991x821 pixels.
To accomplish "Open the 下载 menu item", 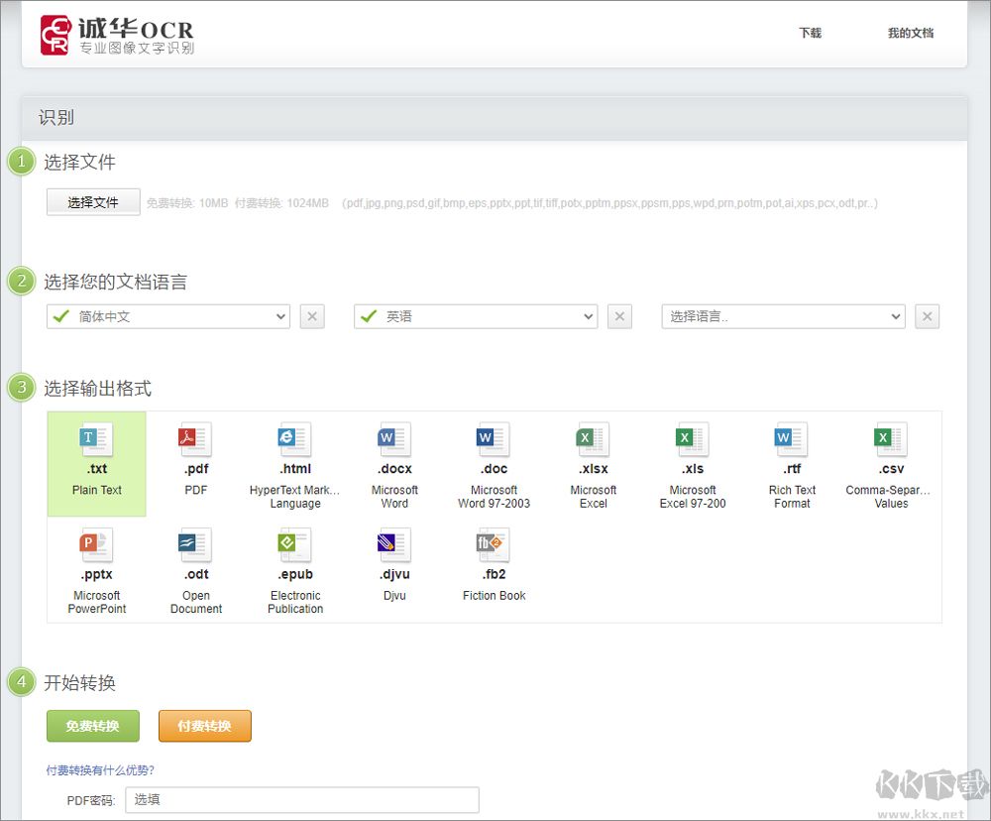I will (810, 33).
